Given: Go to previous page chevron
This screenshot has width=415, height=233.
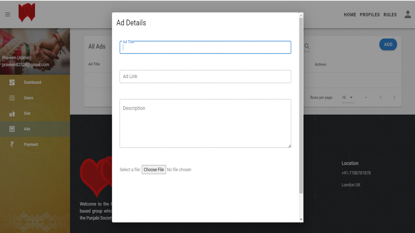Looking at the screenshot, I should pos(381,97).
